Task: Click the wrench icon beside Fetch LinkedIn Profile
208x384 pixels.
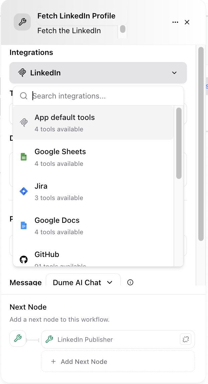Action: (x=22, y=22)
